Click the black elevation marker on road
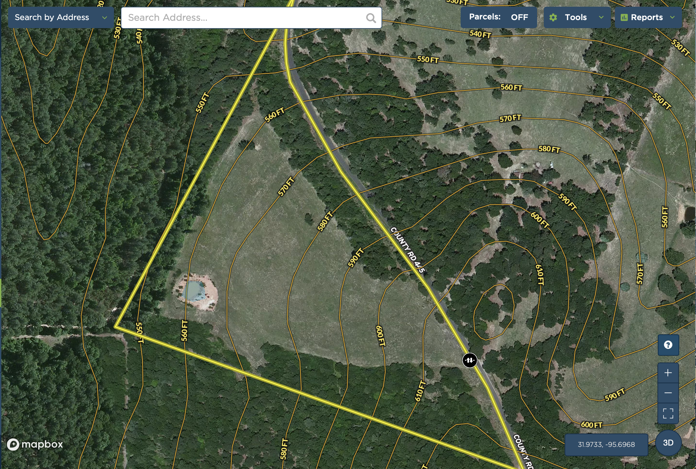 pos(469,360)
